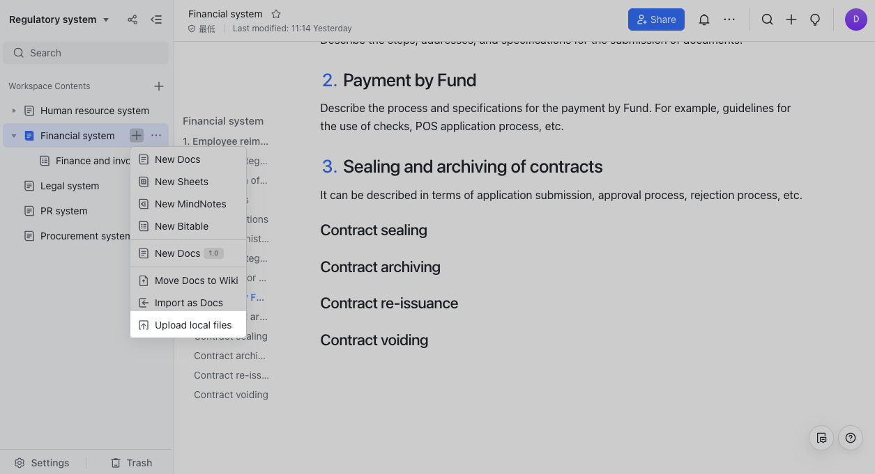Collapse the sidebar with the fold icon
This screenshot has height=474, width=875.
click(156, 19)
